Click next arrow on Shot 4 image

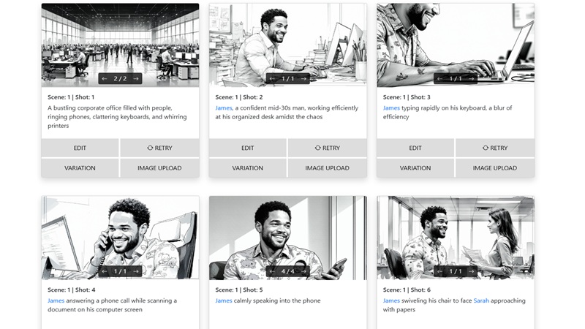coord(136,271)
